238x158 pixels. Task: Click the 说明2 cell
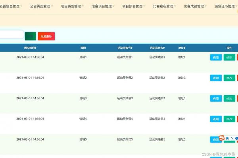[x=83, y=78]
